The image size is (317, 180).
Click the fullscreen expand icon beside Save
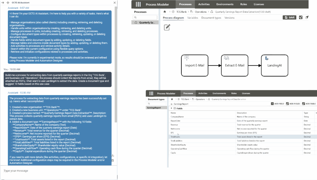tap(301, 17)
